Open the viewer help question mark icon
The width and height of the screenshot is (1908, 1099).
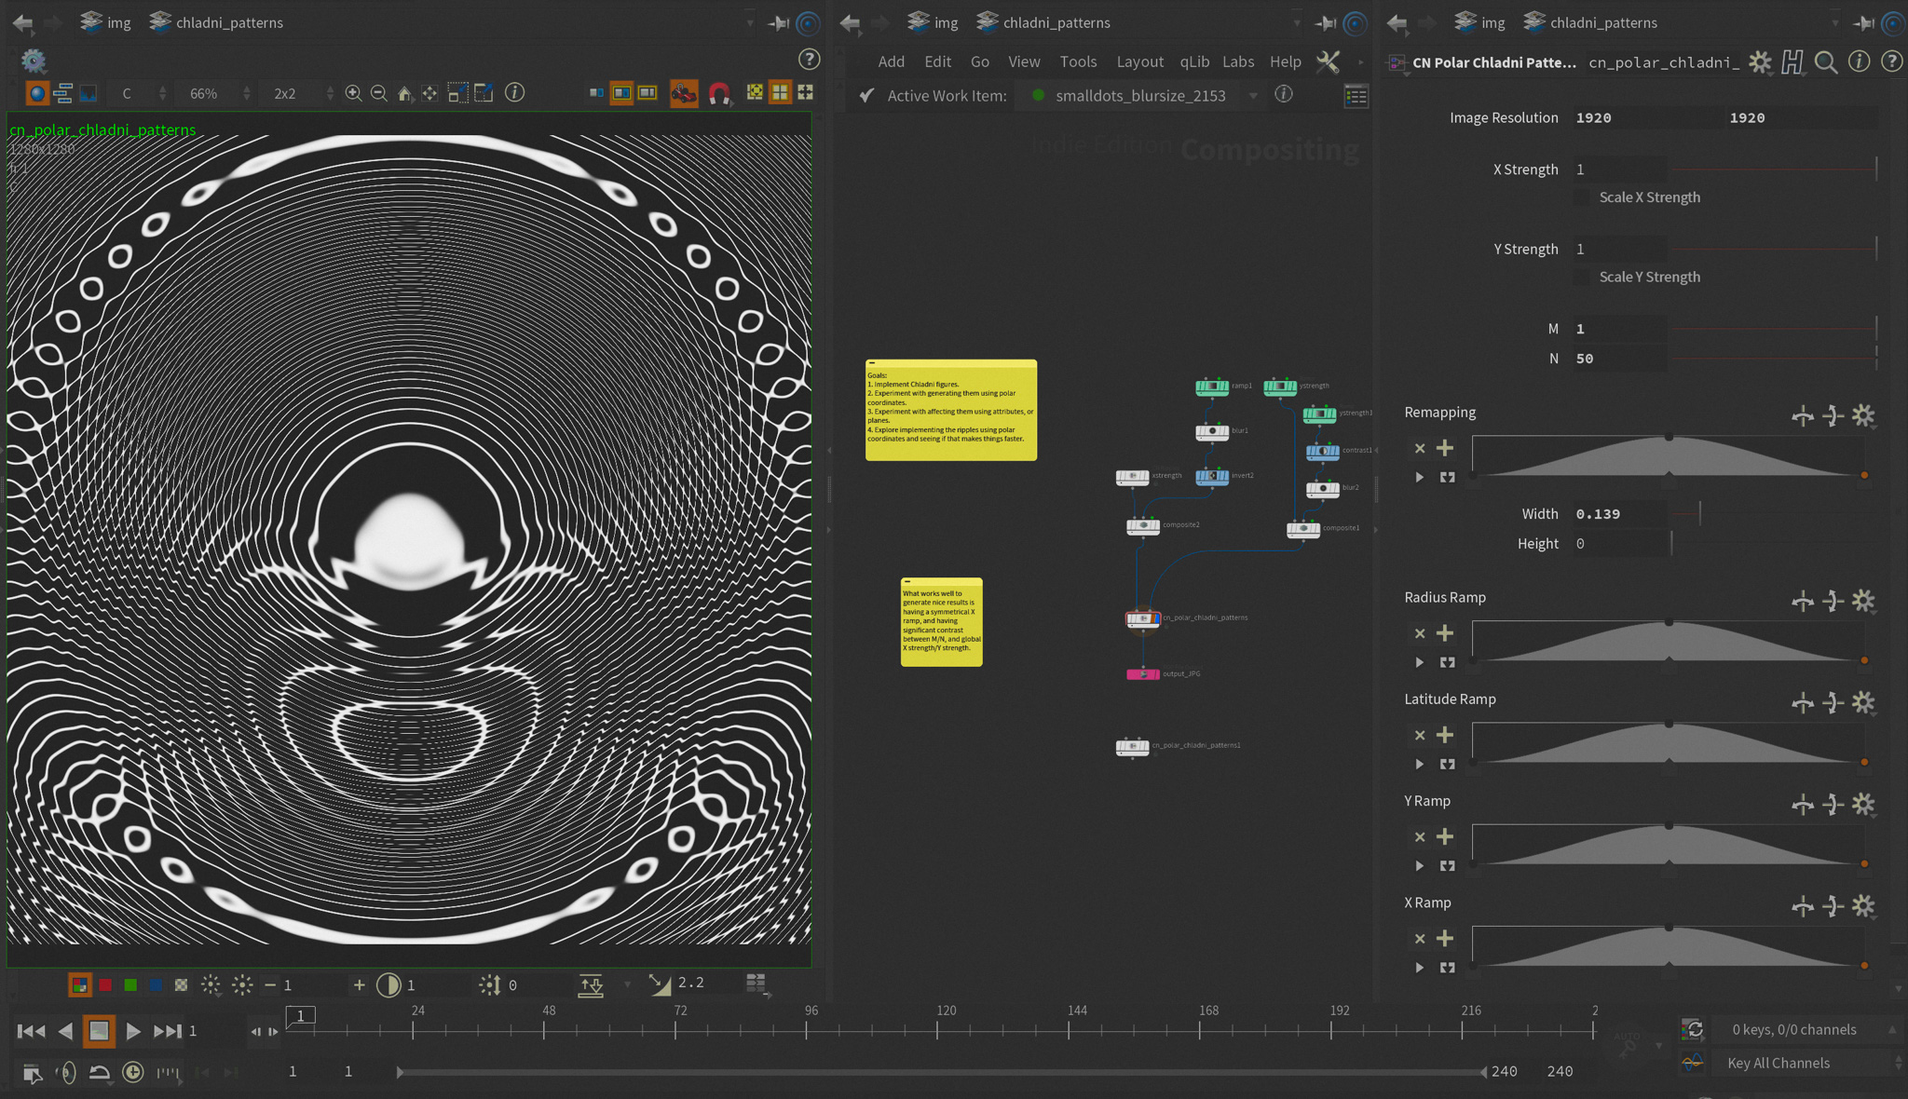tap(810, 60)
